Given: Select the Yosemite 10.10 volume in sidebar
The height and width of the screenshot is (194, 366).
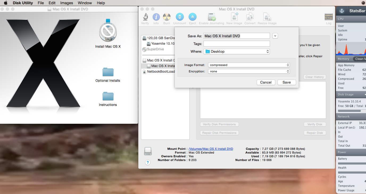Looking at the screenshot, I should coord(161,44).
